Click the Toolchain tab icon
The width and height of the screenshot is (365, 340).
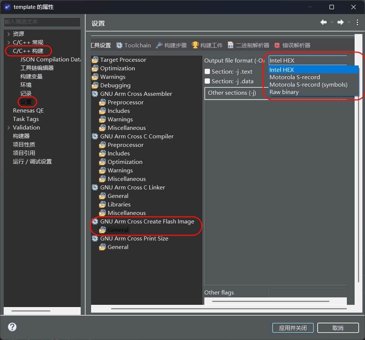click(x=120, y=46)
